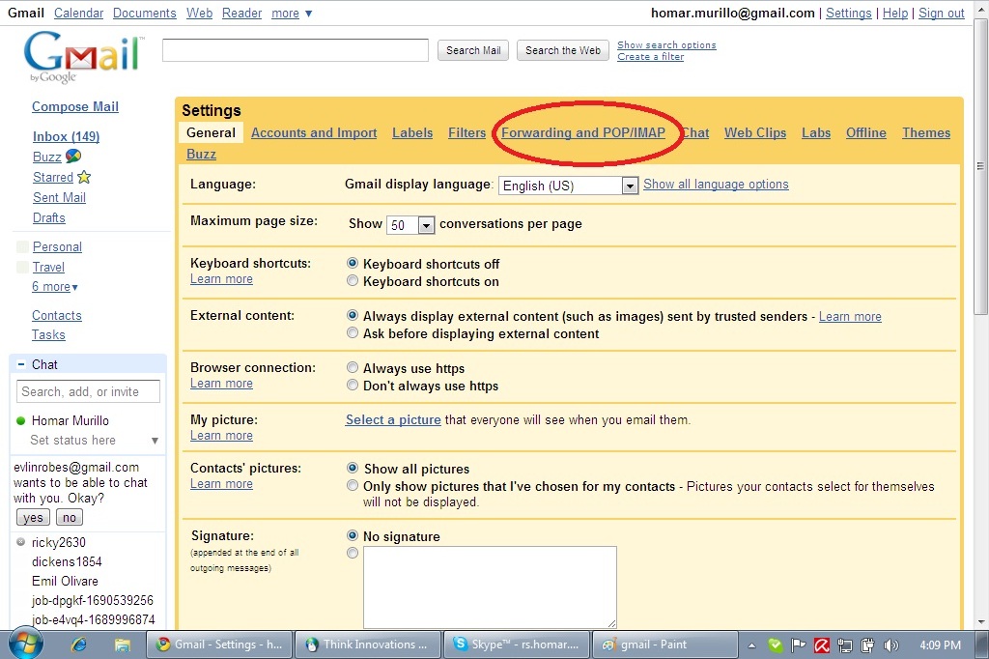Launch Internet Explorer from taskbar
The height and width of the screenshot is (659, 989).
point(79,645)
